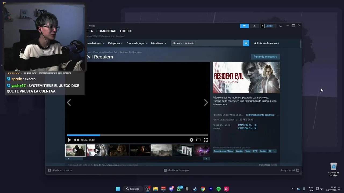This screenshot has width=344, height=193.
Task: Go to the previous media with the left arrow
Action: coord(69,103)
